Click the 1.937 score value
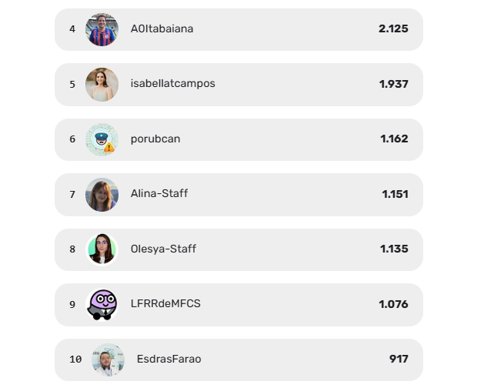 [394, 84]
